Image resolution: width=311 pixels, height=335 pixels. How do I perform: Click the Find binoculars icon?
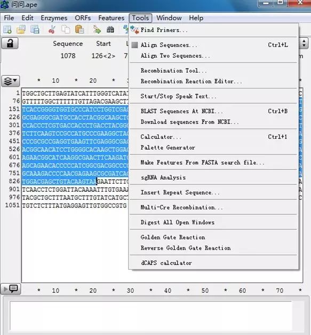pos(110,30)
